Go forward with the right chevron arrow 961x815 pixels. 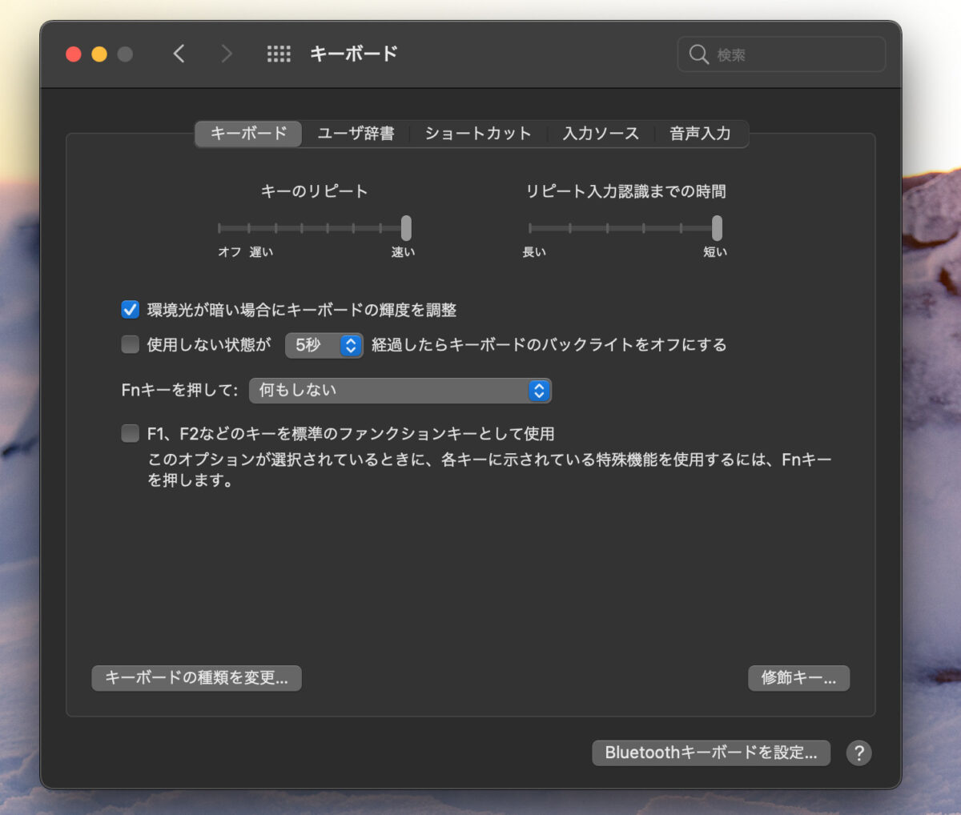227,54
